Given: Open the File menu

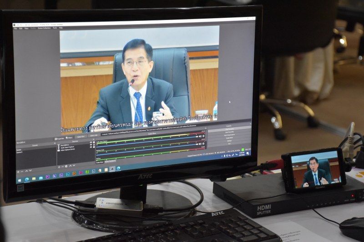Looking at the screenshot, I should 15,28.
